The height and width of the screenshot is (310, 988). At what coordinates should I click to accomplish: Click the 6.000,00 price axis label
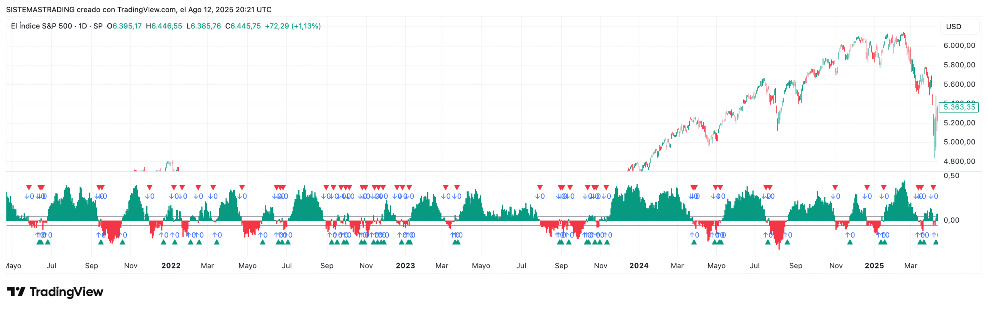point(959,45)
